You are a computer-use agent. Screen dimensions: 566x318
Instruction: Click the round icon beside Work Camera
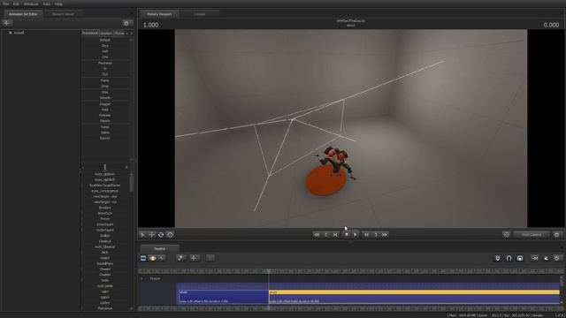click(x=507, y=235)
